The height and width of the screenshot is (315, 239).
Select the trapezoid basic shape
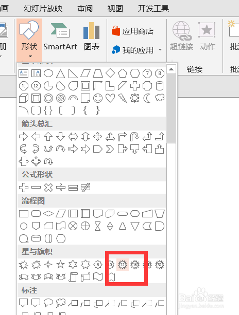(98, 73)
